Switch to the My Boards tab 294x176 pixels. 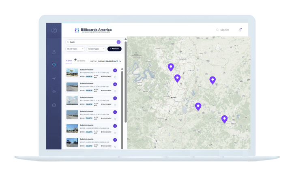(81, 61)
